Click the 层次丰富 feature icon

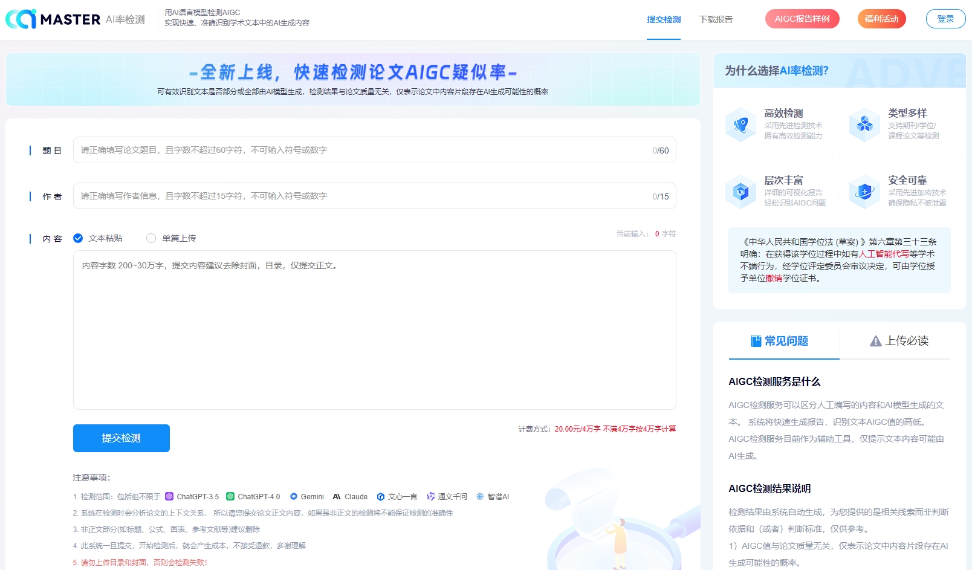coord(740,192)
